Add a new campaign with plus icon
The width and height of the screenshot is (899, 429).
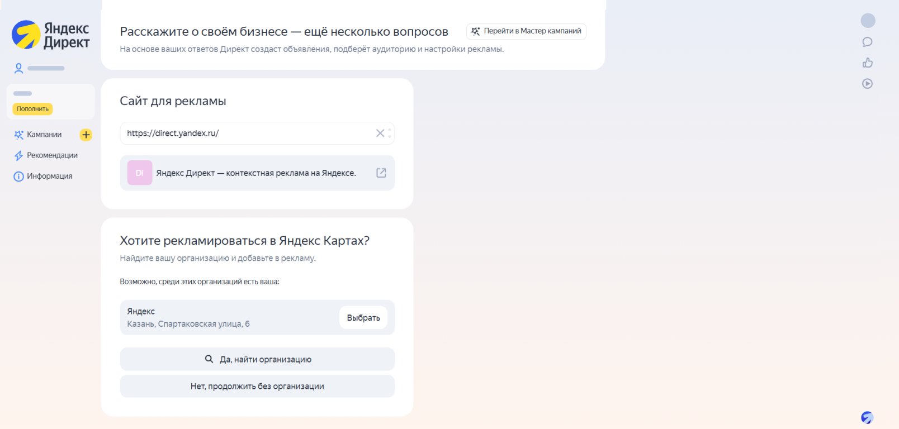86,135
